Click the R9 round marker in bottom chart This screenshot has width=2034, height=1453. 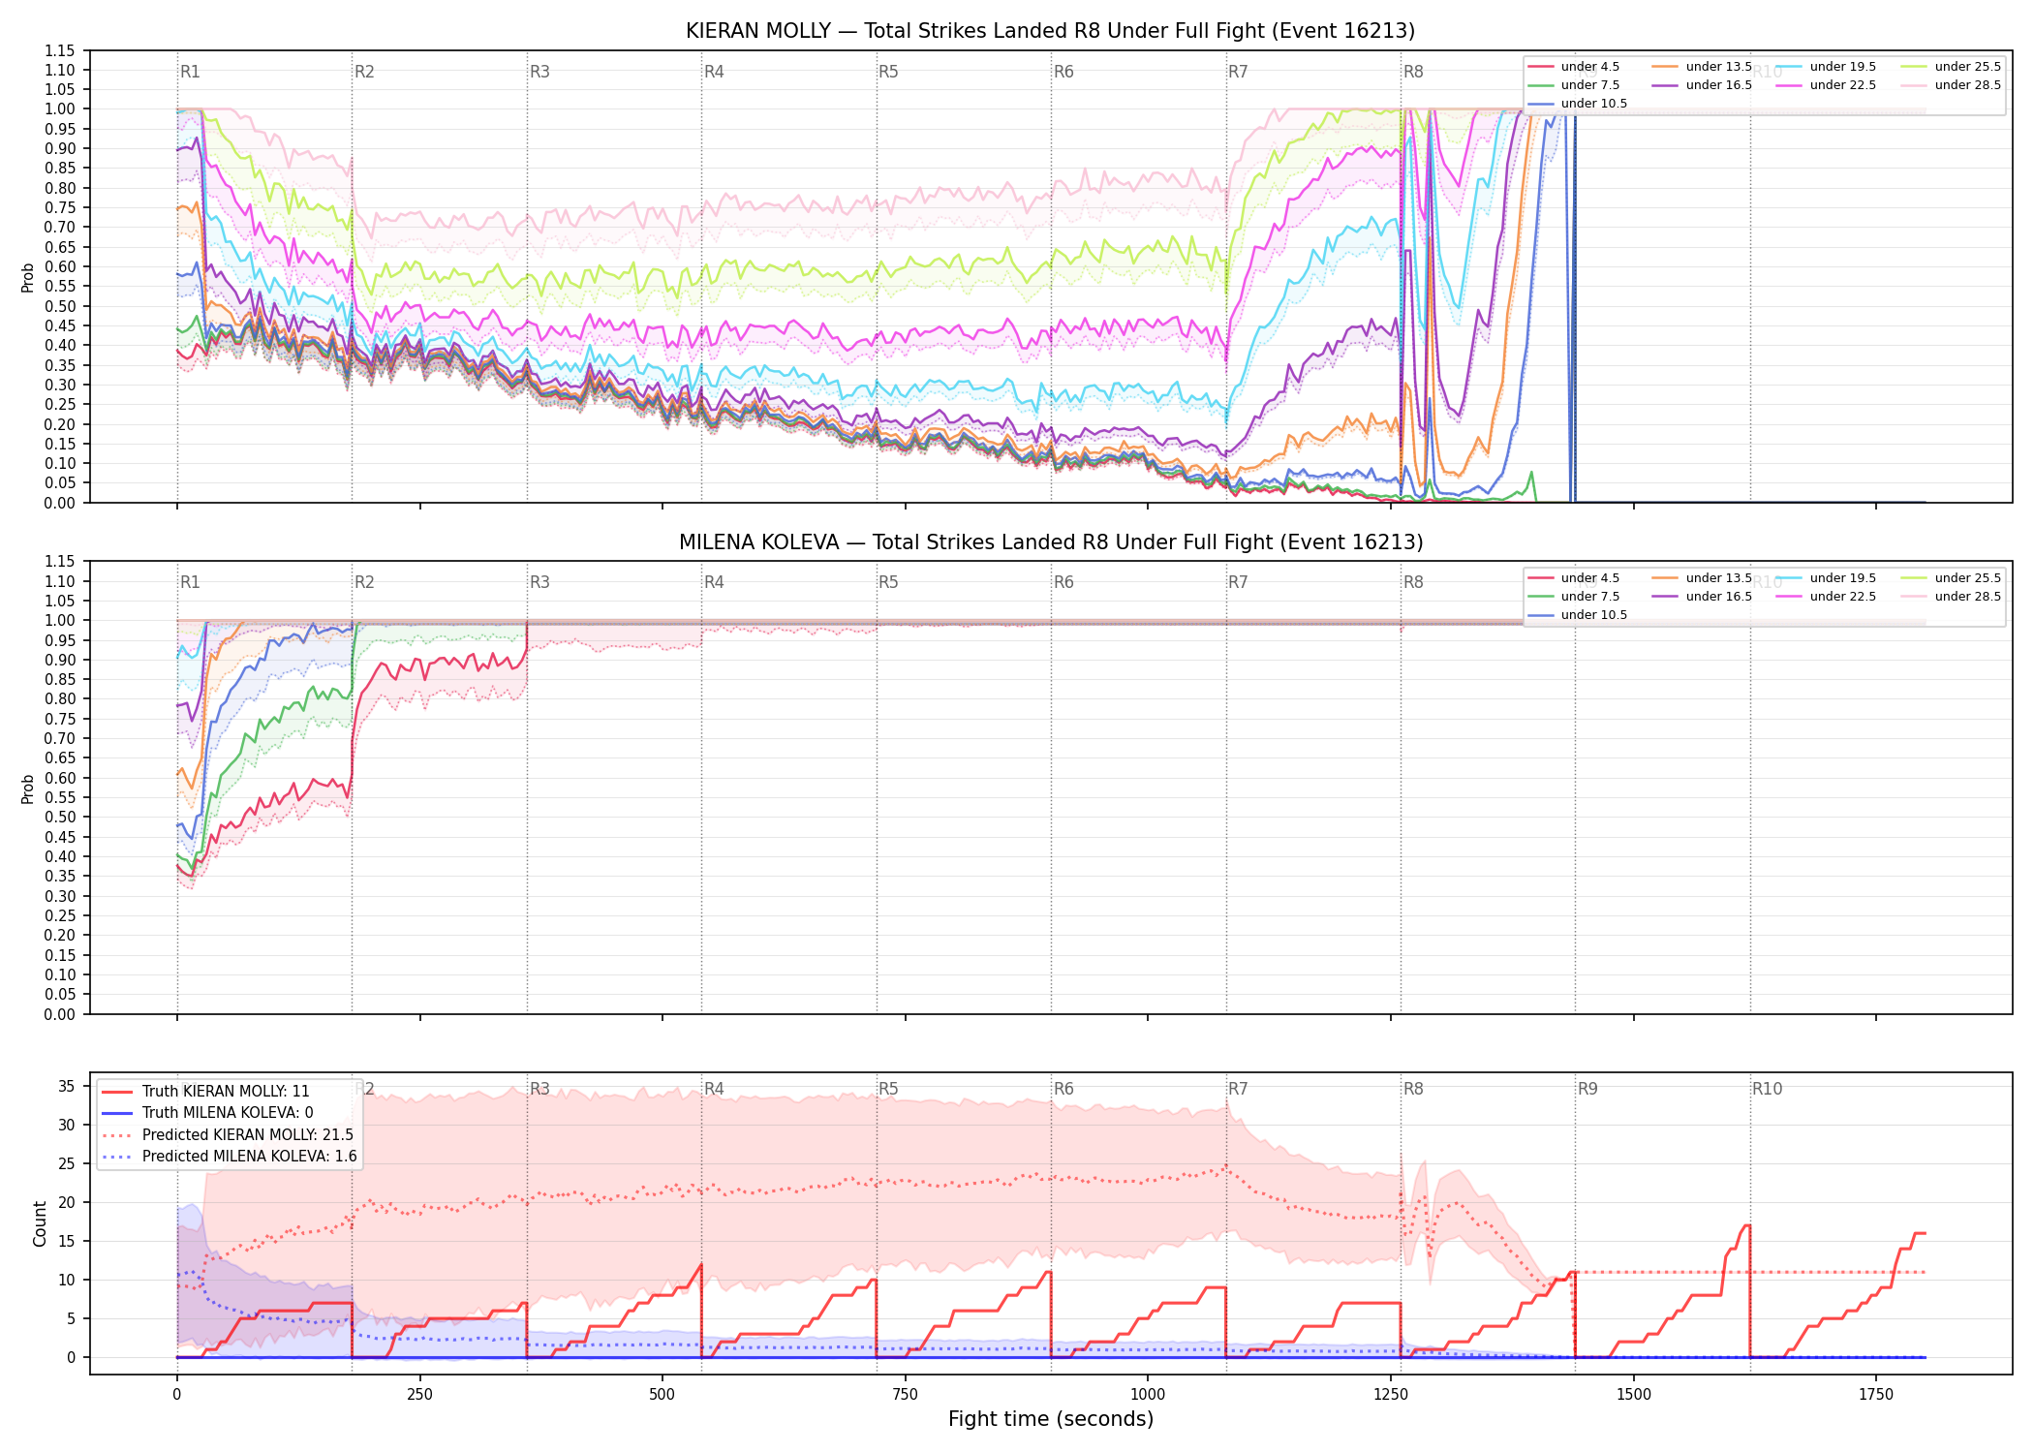[1587, 1089]
